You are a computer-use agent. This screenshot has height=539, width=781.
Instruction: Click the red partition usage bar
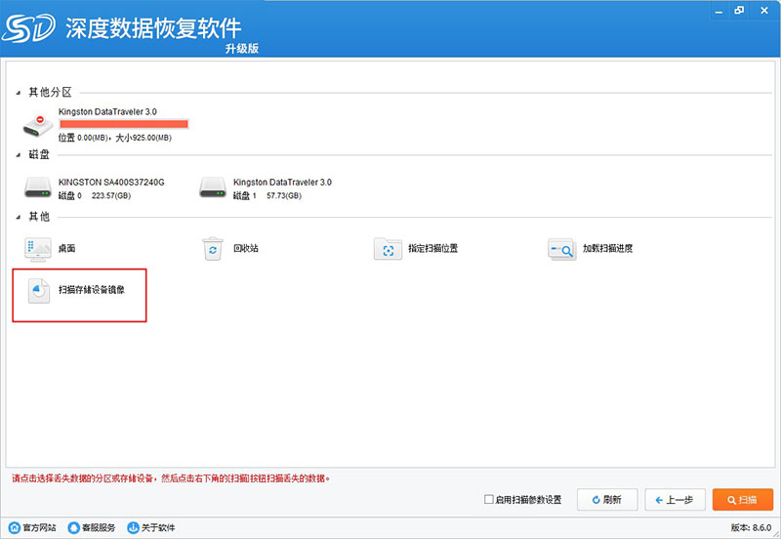click(124, 124)
